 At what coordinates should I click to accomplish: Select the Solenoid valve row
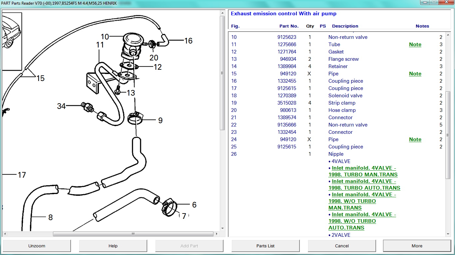337,96
